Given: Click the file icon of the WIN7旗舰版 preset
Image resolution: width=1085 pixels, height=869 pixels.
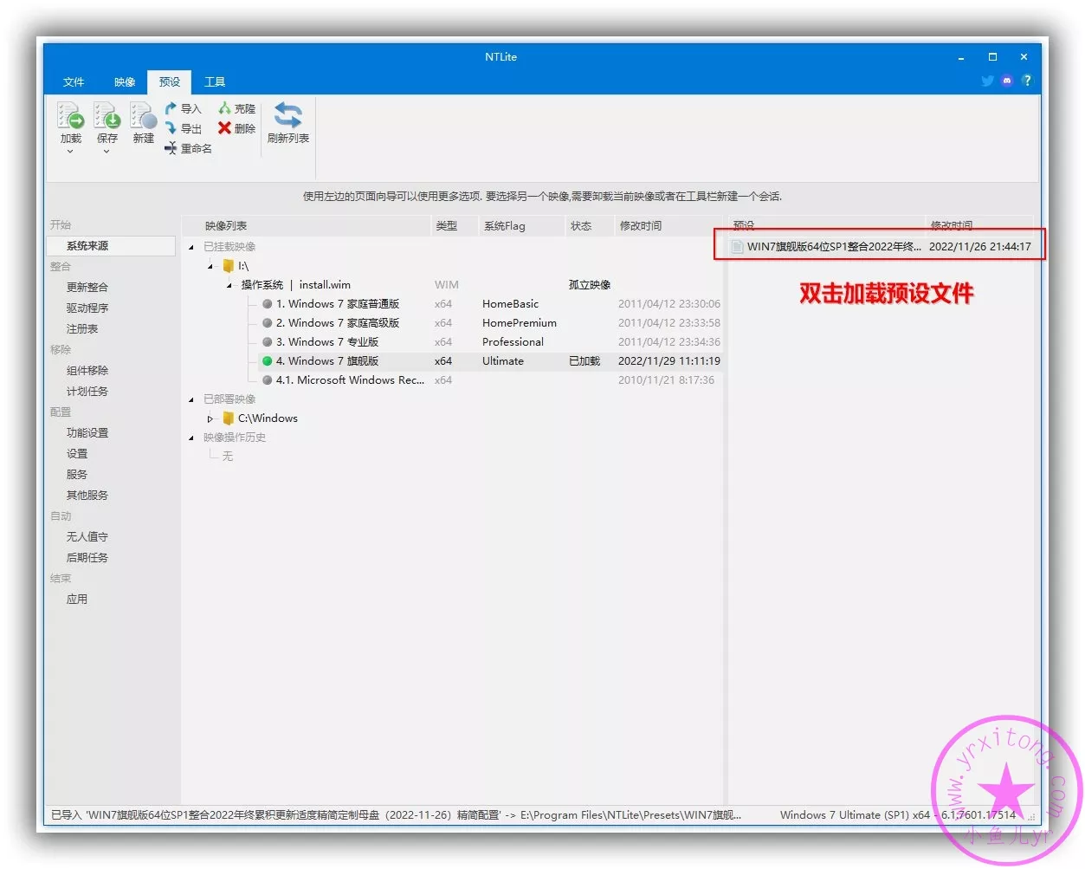Looking at the screenshot, I should point(738,247).
